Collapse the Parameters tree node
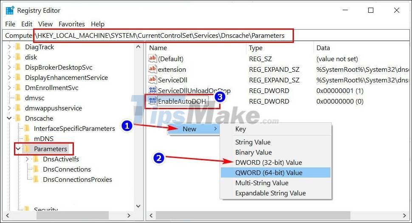Screen dimensions: 412x223 coord(18,149)
